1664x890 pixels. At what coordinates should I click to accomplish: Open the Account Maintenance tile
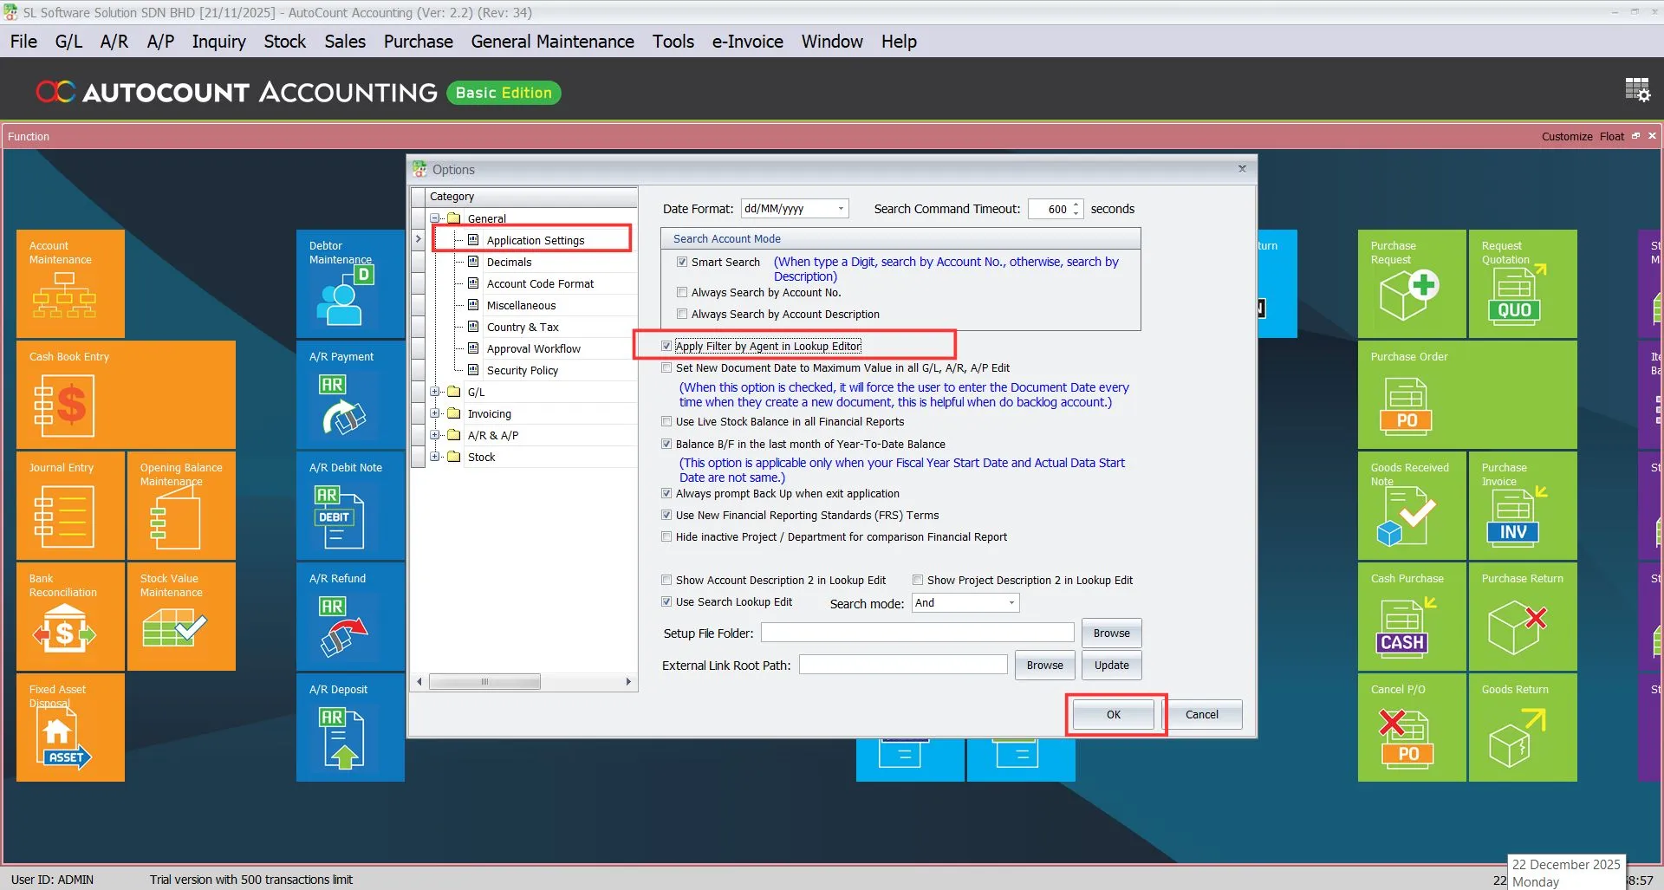69,283
